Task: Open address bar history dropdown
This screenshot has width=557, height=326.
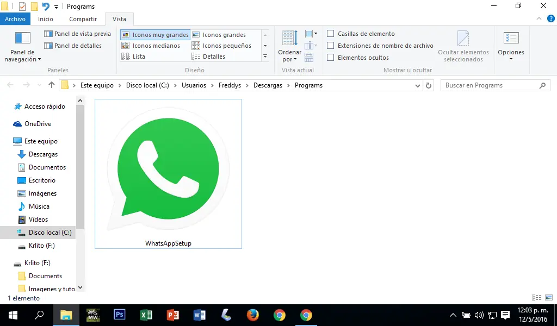Action: 418,85
